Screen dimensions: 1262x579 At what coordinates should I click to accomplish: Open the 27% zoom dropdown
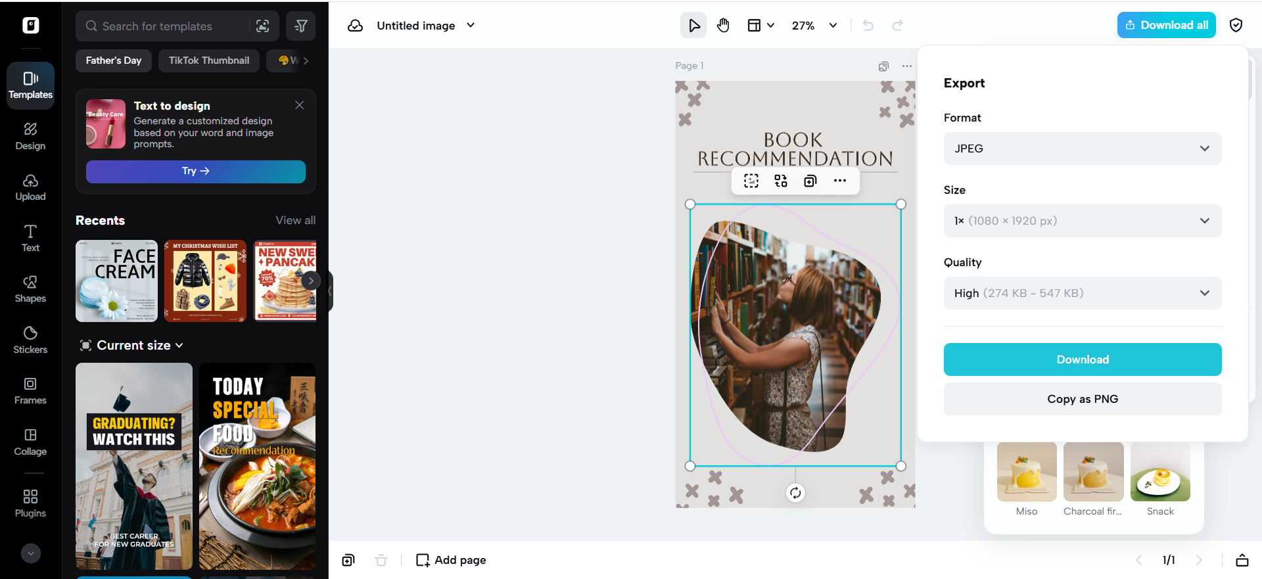tap(814, 26)
